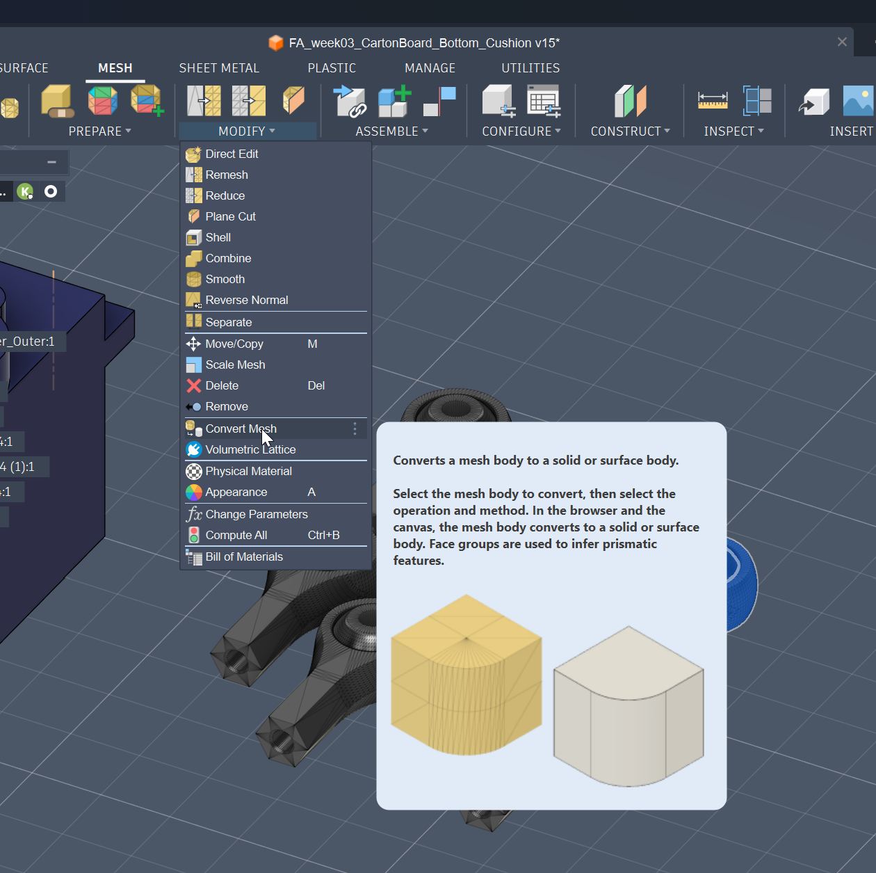Select Volumetric Lattice menu entry
876x873 pixels.
[x=250, y=450]
